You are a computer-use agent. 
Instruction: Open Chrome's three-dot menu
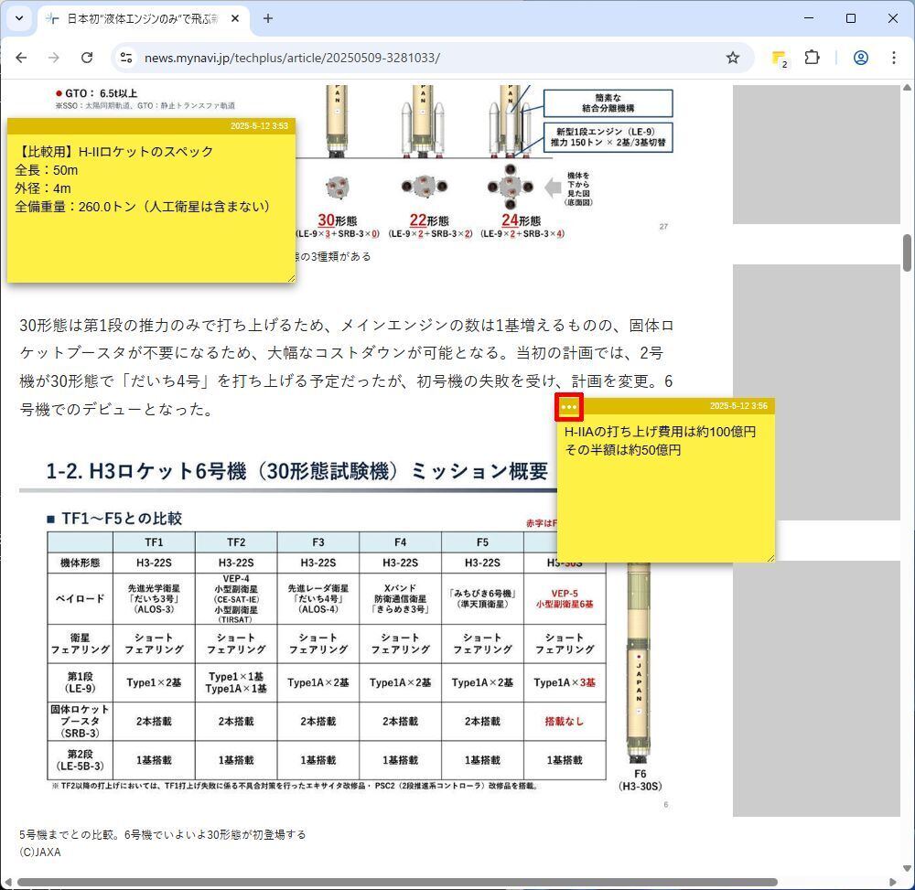click(893, 58)
